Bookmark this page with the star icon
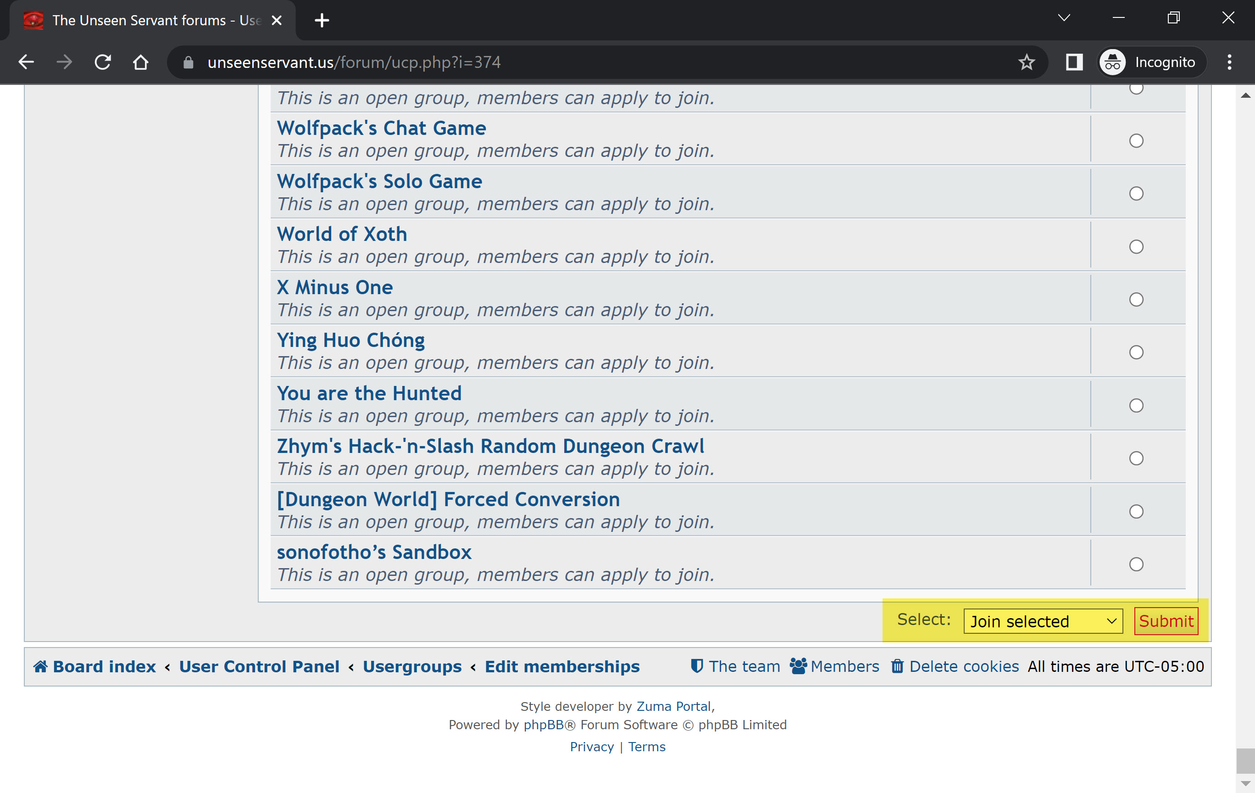Viewport: 1255px width, 793px height. [1026, 62]
